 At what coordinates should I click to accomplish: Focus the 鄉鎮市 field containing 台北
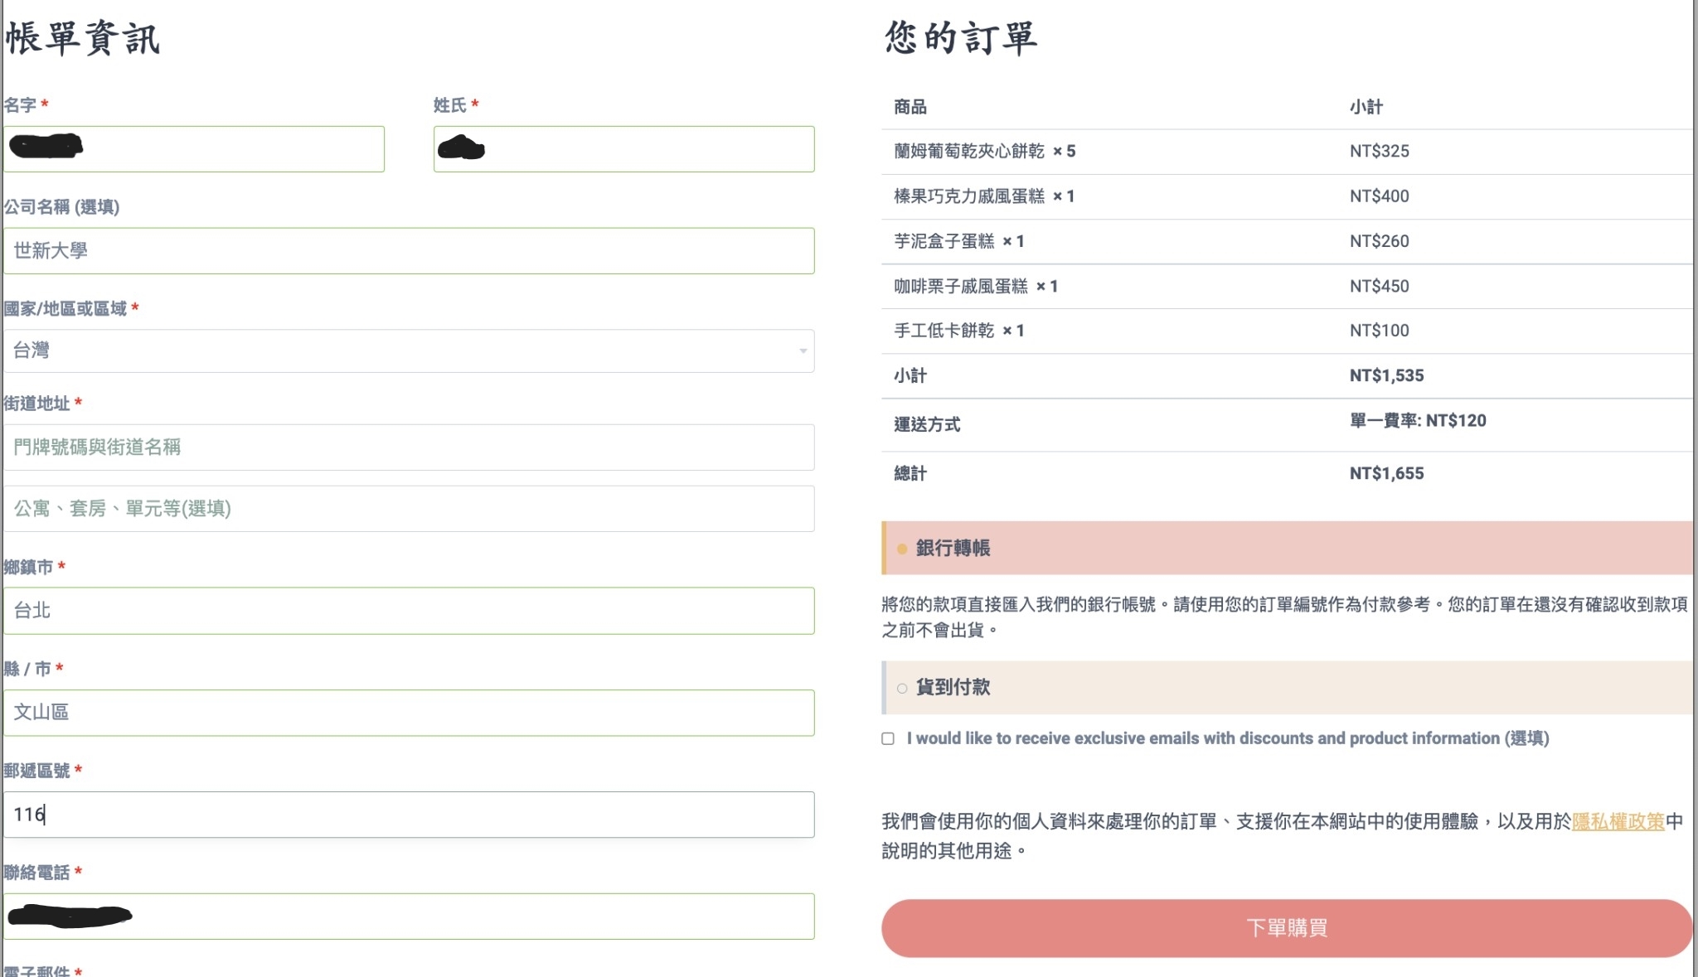(408, 611)
